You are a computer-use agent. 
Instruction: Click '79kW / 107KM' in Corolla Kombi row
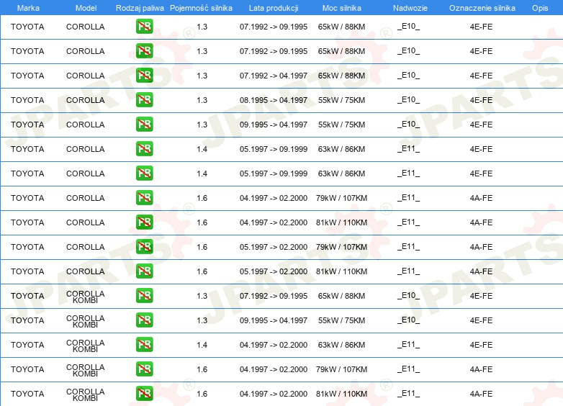(x=341, y=369)
